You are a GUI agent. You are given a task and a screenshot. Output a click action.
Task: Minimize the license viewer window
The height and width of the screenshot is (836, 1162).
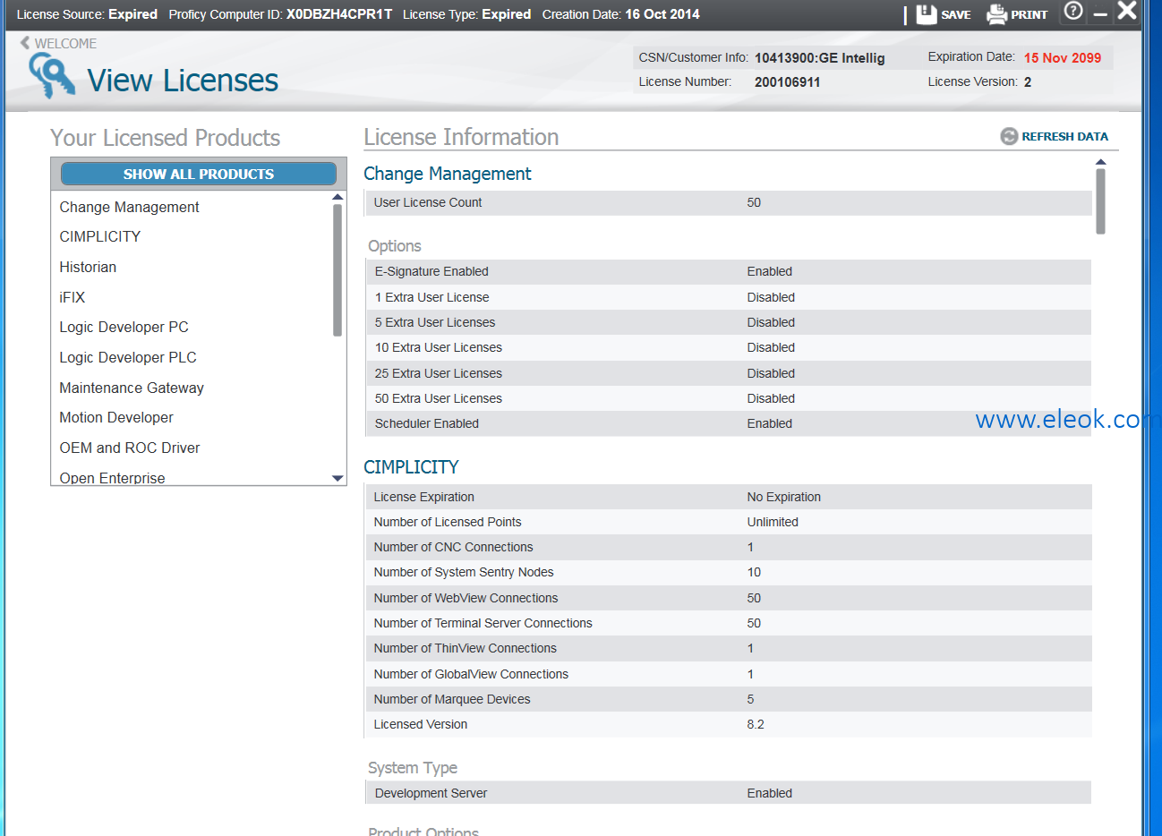tap(1100, 14)
